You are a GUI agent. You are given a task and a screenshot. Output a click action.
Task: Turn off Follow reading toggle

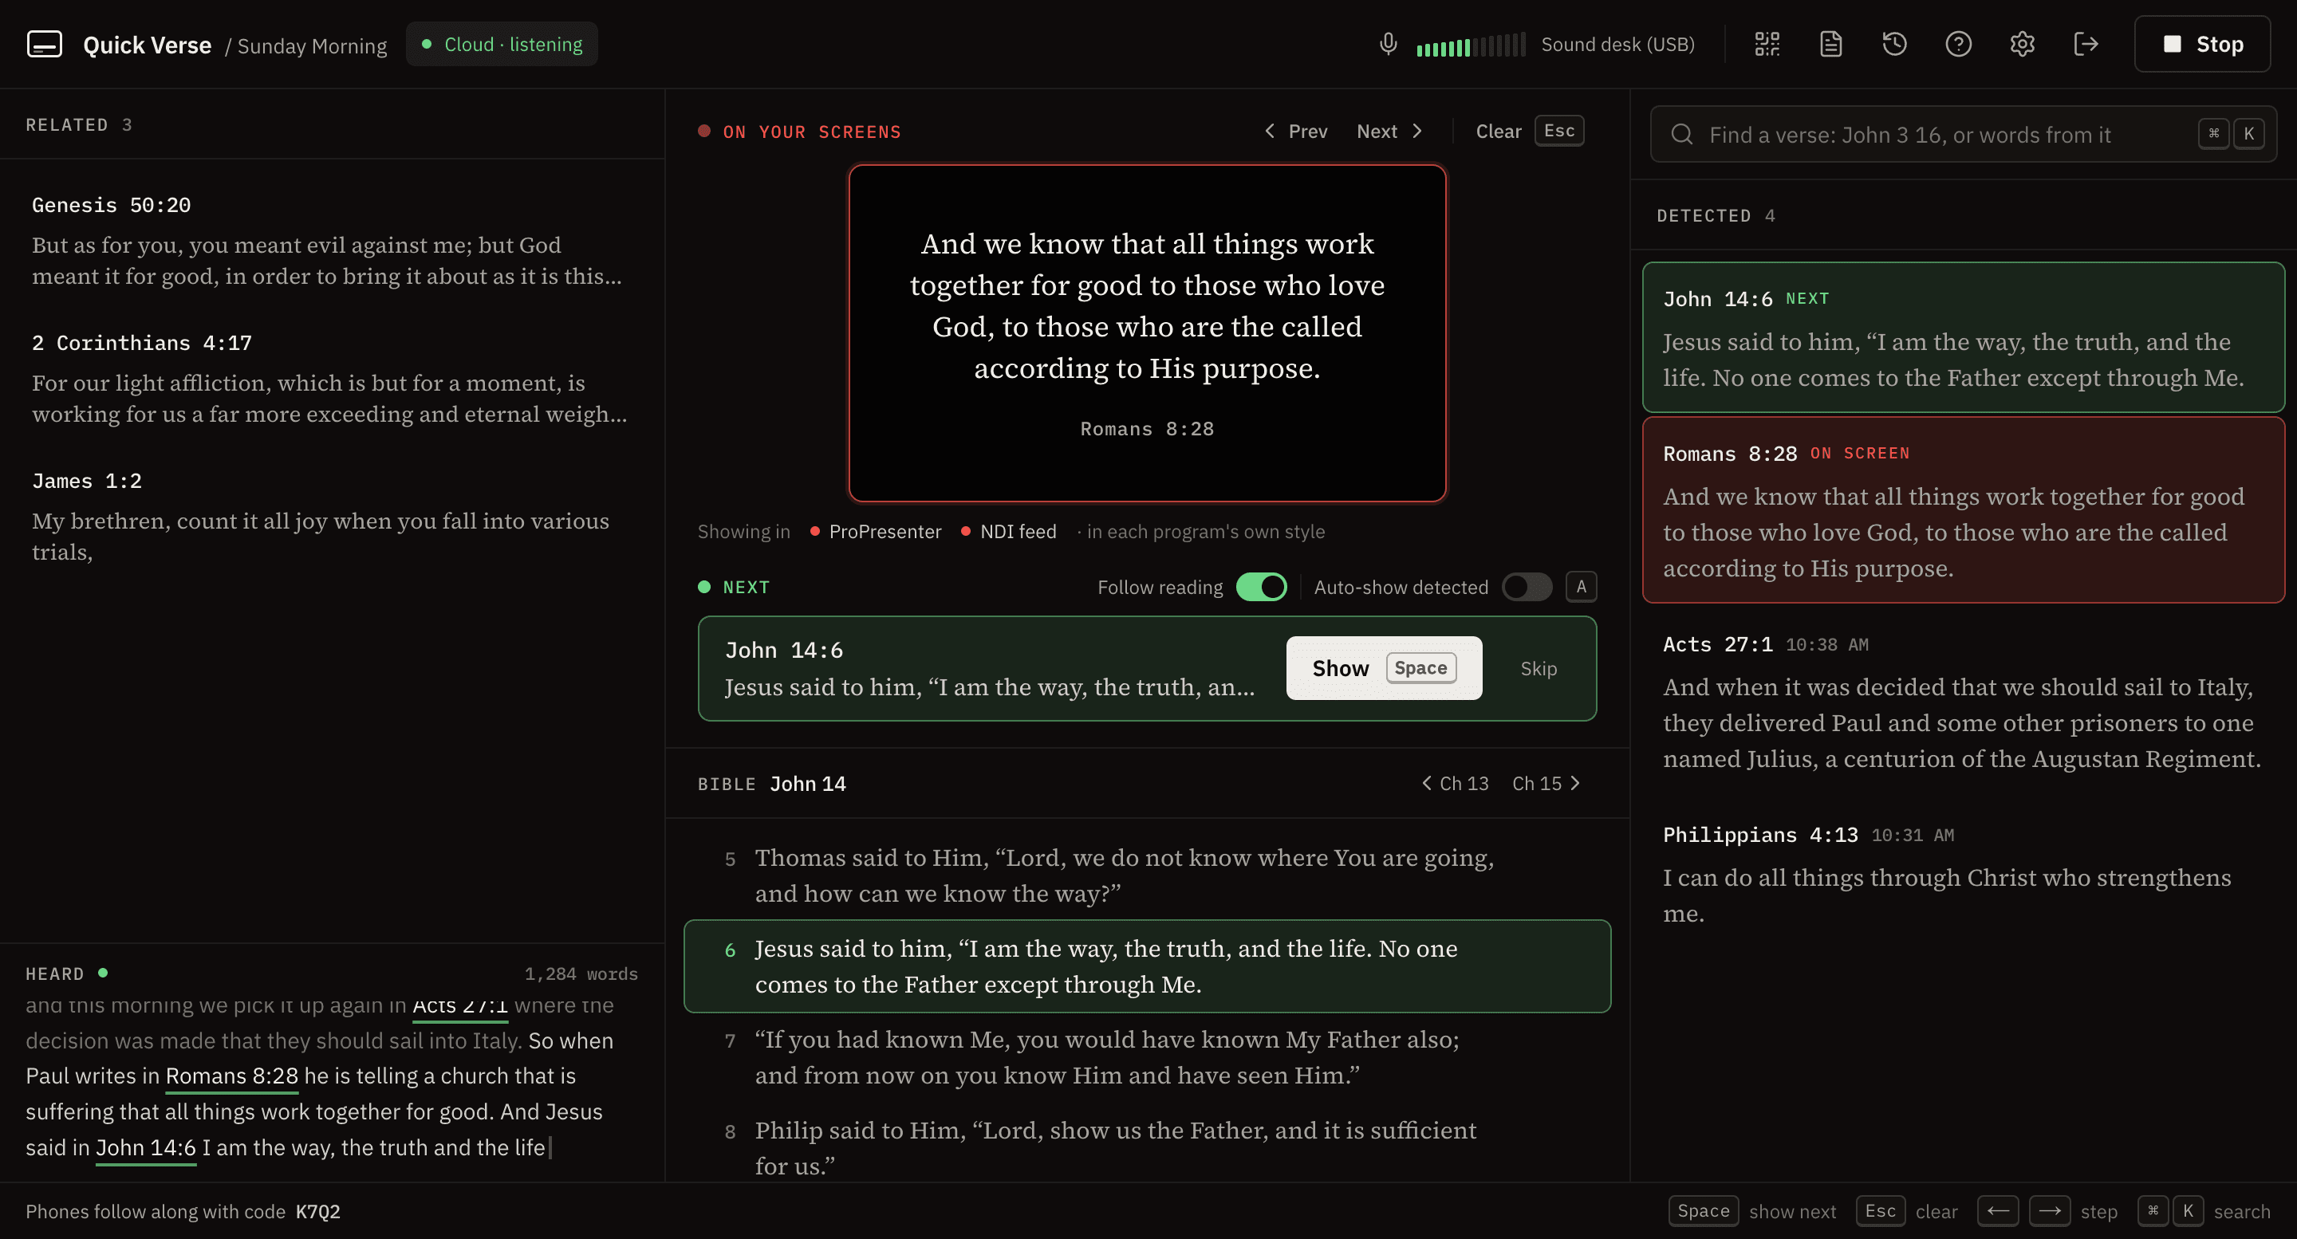click(1261, 587)
